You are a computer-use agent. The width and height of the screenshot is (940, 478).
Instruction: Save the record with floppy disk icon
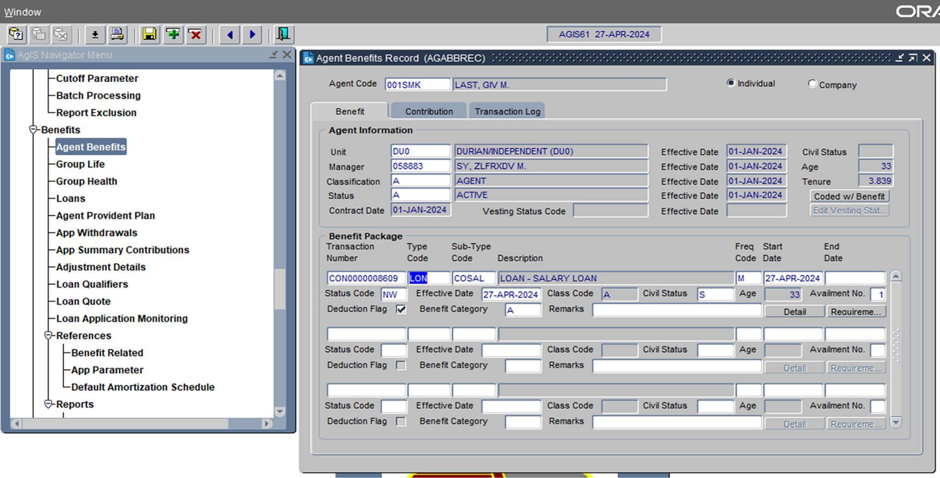(149, 34)
